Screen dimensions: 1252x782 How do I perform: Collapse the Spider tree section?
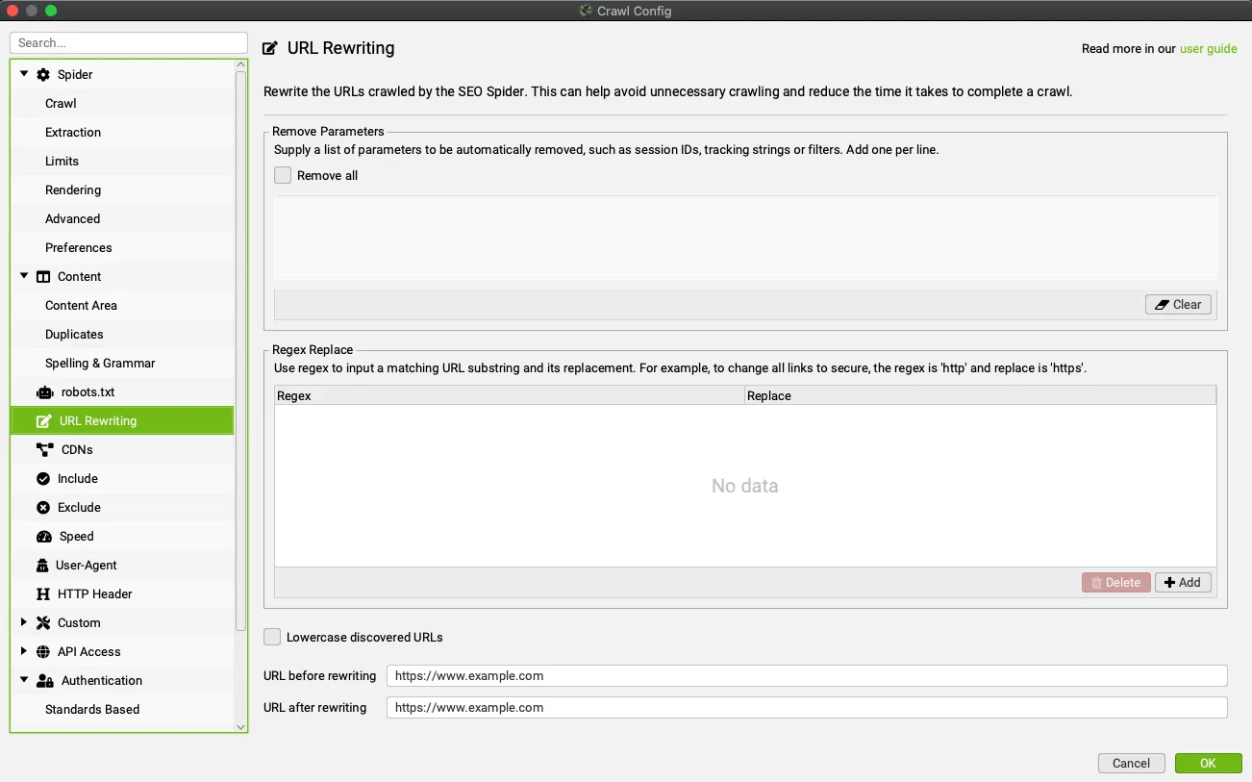click(x=24, y=74)
